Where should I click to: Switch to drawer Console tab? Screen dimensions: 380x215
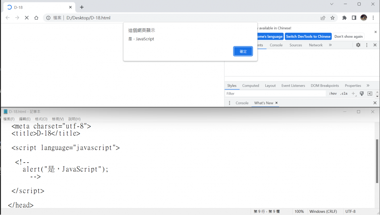point(242,103)
